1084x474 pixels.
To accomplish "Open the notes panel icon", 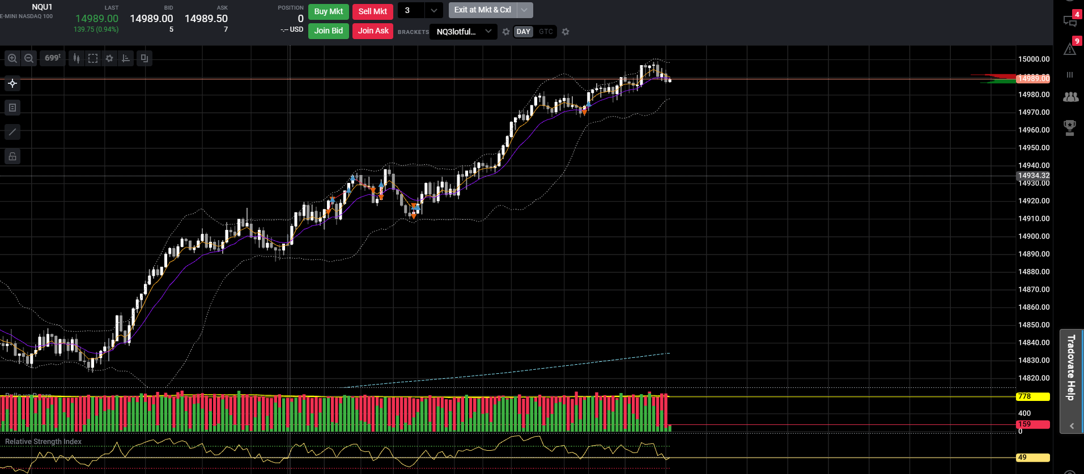I will [12, 108].
